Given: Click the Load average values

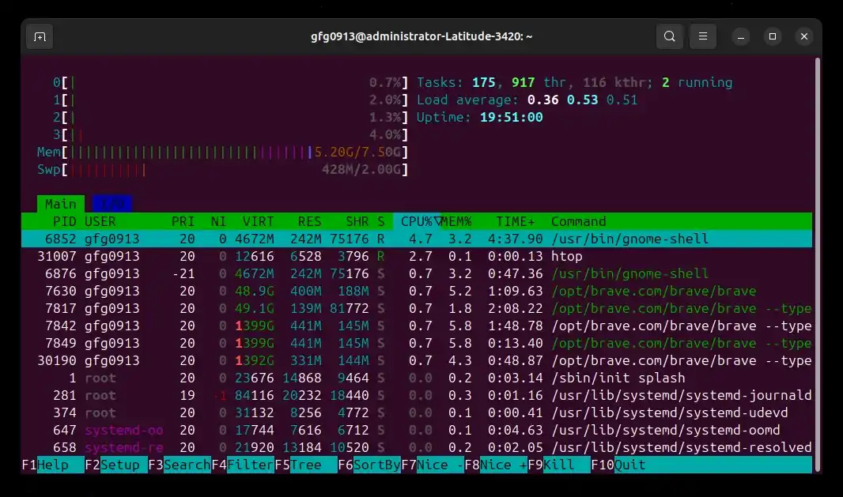Looking at the screenshot, I should 582,100.
